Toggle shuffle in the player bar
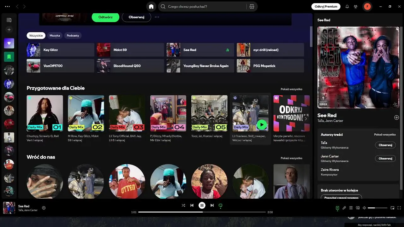 point(183,205)
